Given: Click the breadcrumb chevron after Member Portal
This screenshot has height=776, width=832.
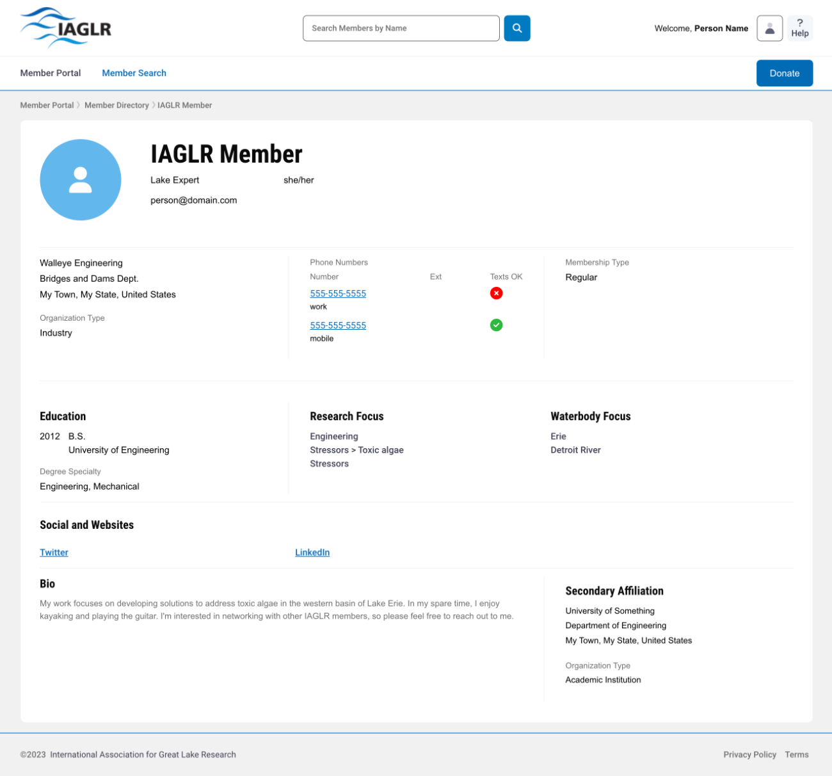Looking at the screenshot, I should point(78,105).
